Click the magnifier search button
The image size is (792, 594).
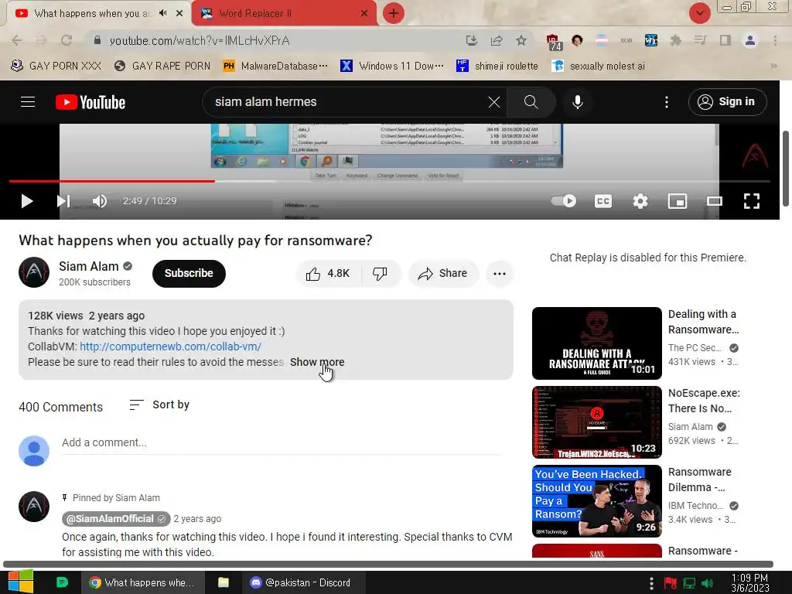531,102
